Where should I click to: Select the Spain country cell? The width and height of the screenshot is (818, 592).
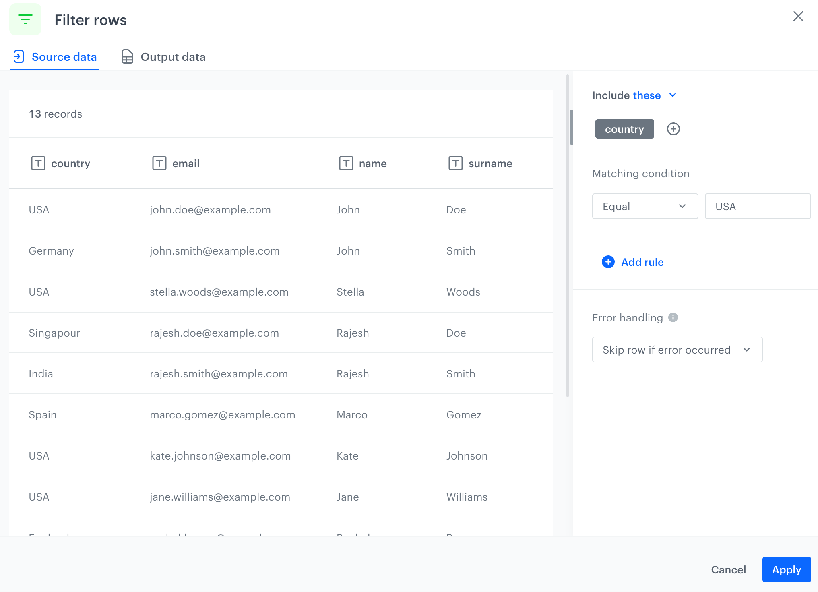(43, 415)
